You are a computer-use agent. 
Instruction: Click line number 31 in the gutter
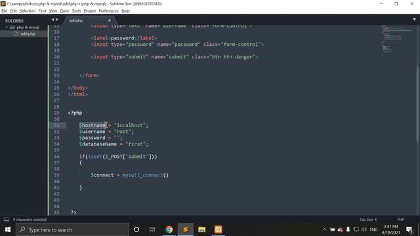56,125
